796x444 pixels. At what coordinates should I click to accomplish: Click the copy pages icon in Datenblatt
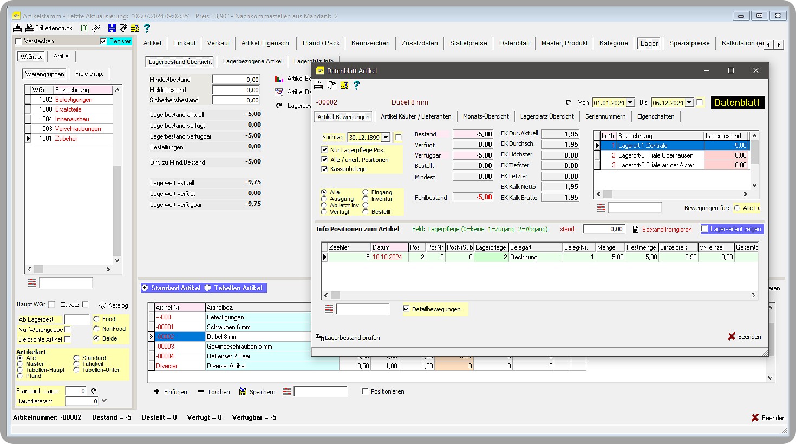click(x=332, y=85)
